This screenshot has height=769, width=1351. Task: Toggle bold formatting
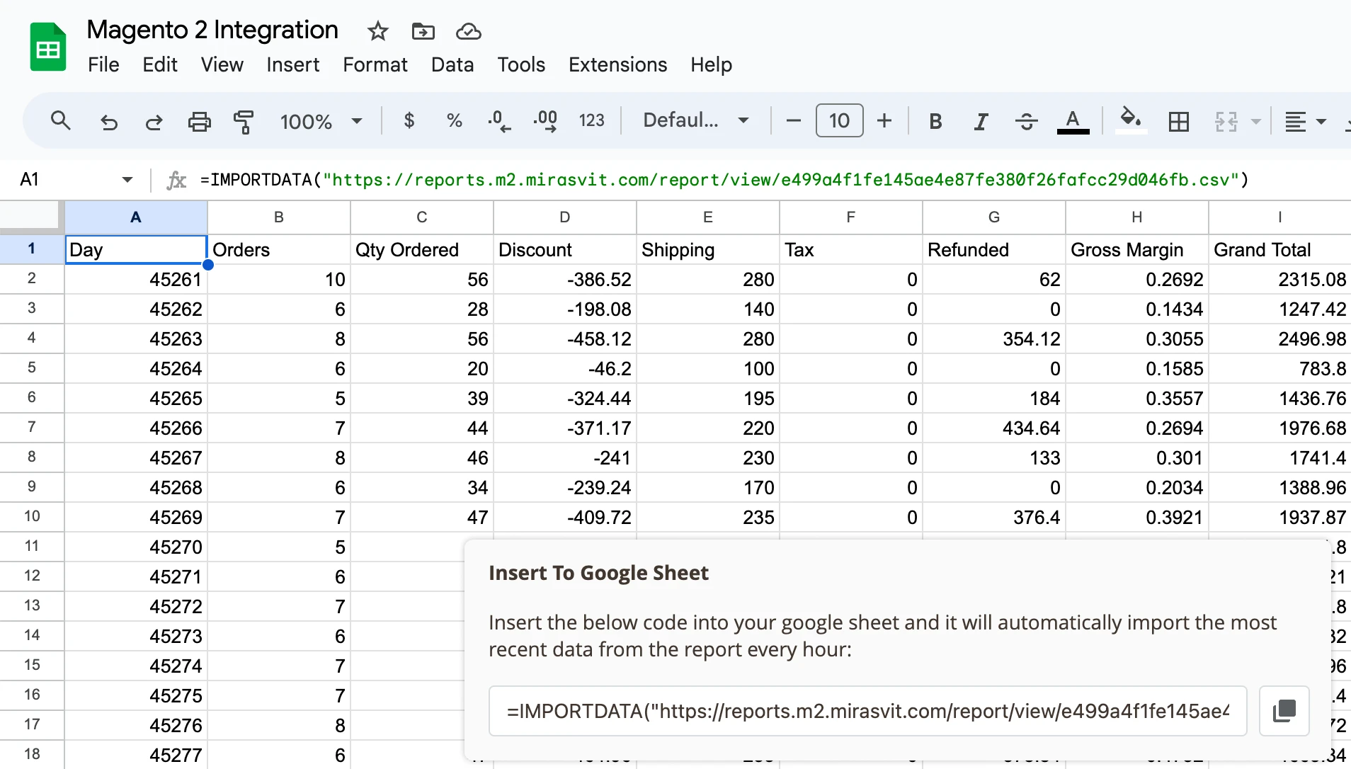(934, 120)
